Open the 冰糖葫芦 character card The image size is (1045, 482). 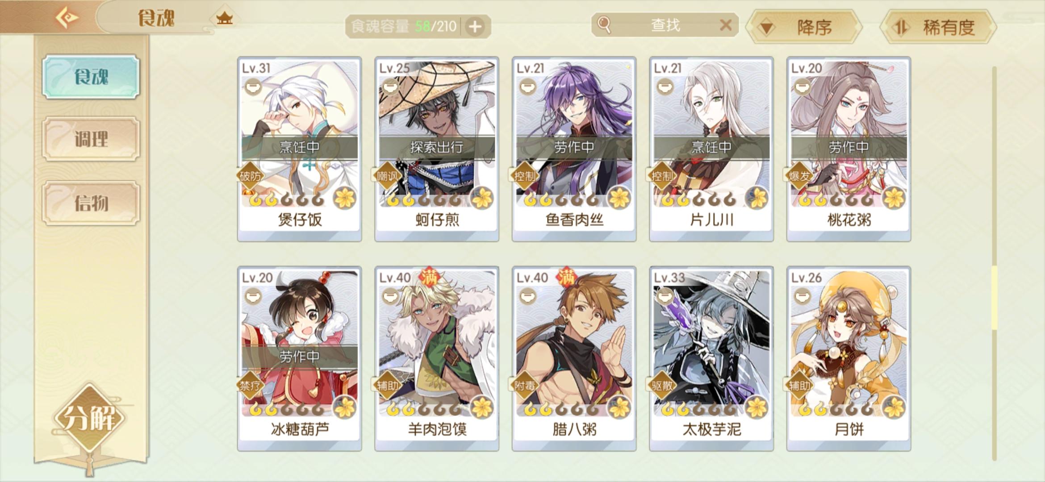[x=300, y=359]
